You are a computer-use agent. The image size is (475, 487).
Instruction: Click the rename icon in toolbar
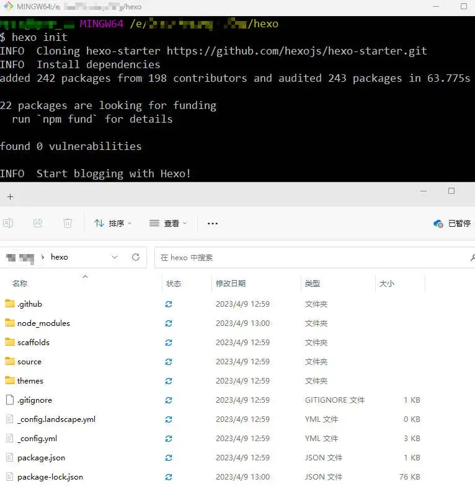coord(8,223)
